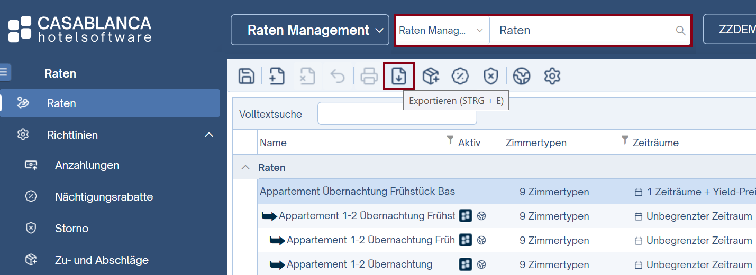Click the shield-x cancellation toolbar icon
The image size is (756, 275).
pyautogui.click(x=491, y=76)
